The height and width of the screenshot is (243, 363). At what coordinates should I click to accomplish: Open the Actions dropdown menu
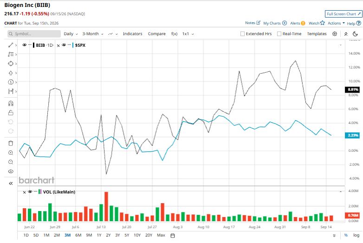tap(336, 23)
